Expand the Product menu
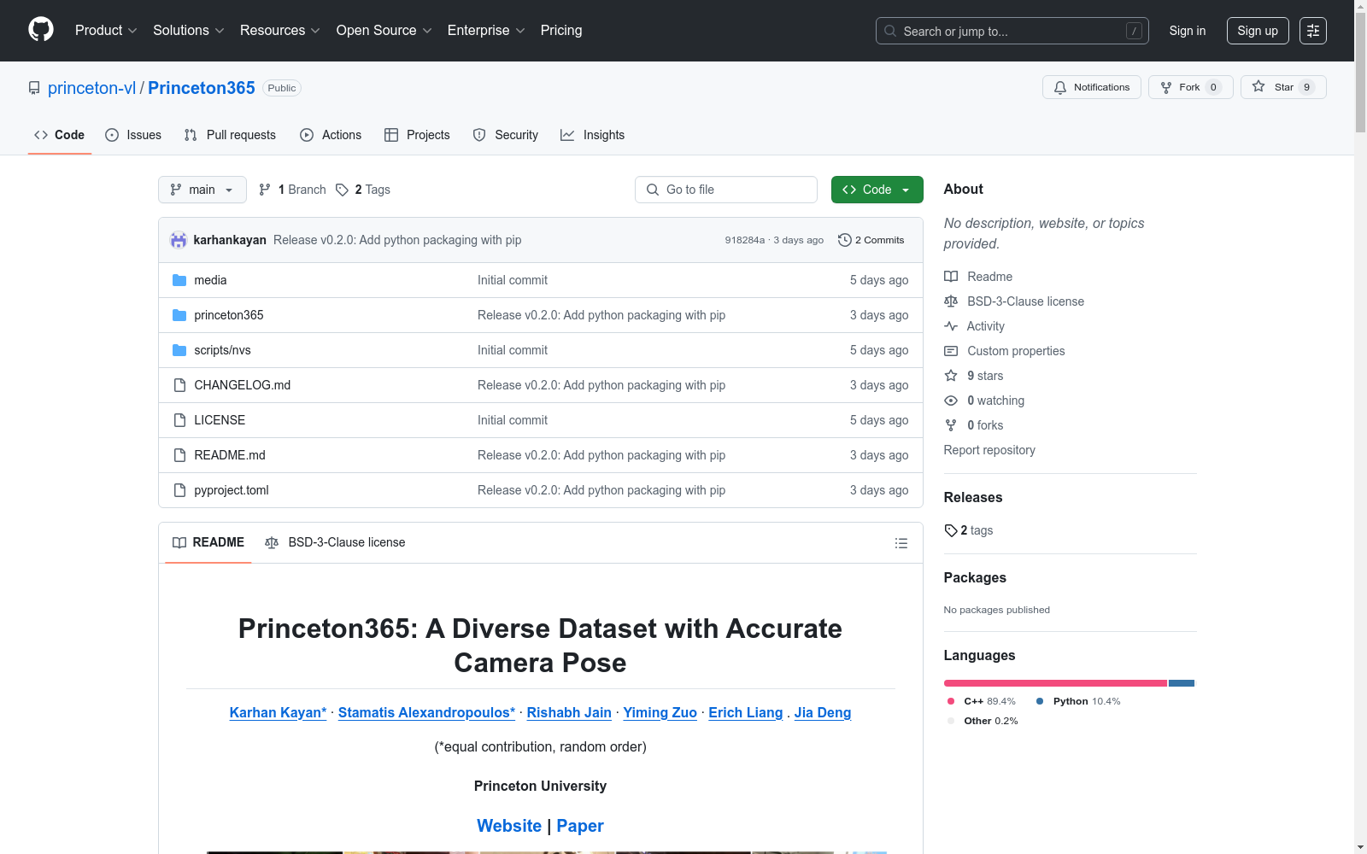This screenshot has height=854, width=1367. point(106,31)
